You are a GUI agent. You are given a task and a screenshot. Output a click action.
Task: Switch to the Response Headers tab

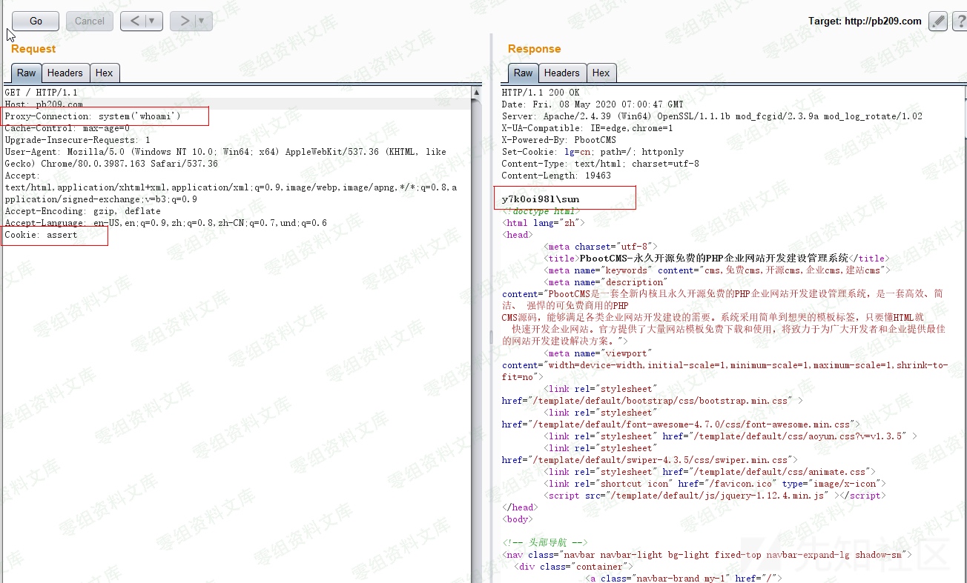coord(561,73)
